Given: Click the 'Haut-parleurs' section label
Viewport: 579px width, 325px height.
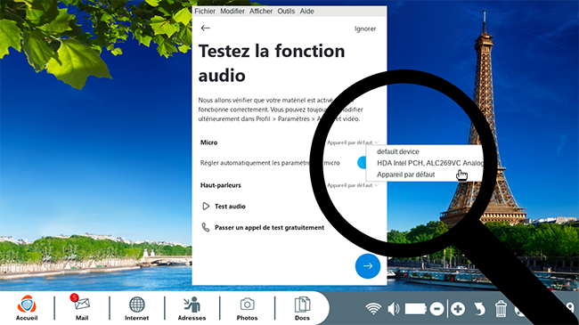Looking at the screenshot, I should pos(221,185).
